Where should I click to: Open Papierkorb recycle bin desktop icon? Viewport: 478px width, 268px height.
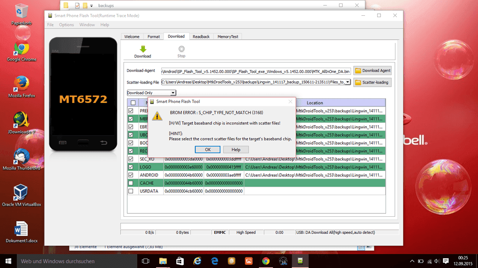pyautogui.click(x=21, y=14)
